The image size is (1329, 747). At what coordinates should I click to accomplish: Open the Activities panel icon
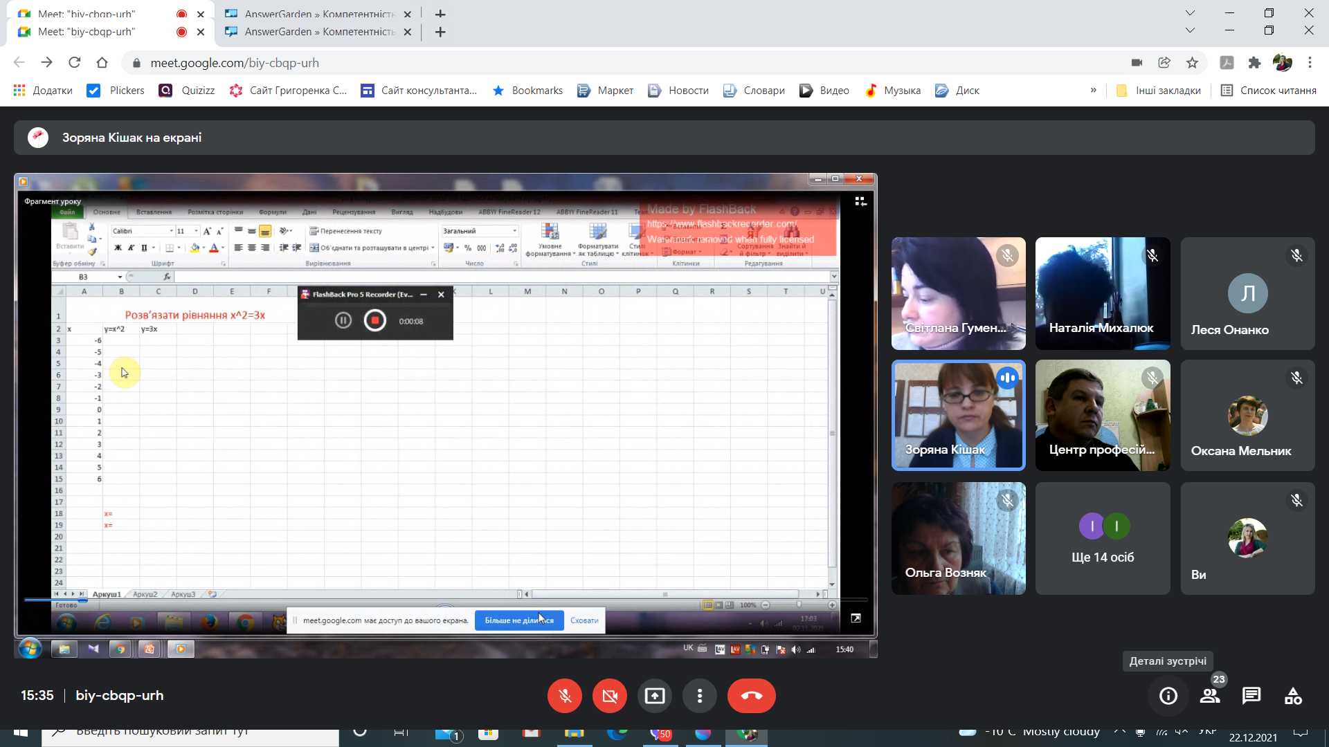[1292, 696]
